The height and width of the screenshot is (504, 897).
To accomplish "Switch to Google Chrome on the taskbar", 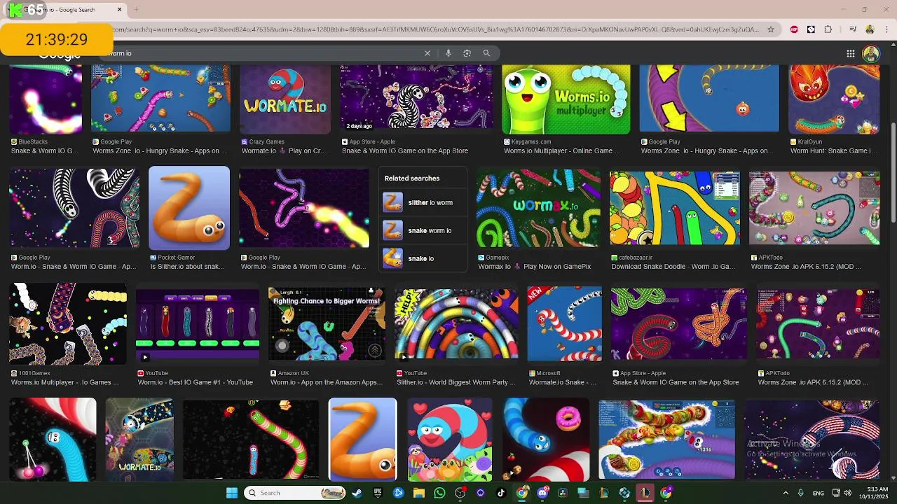I will [x=522, y=493].
